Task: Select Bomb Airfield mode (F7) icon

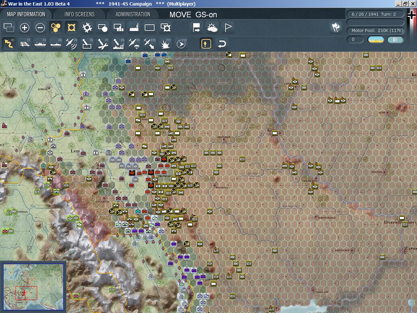Action: [x=103, y=43]
